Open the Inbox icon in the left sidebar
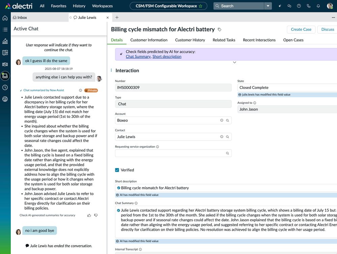This screenshot has width=337, height=254. tap(5, 76)
